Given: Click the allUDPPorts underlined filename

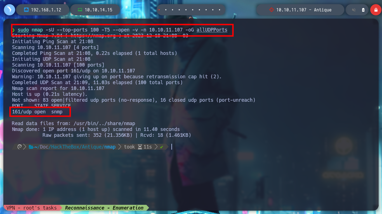Looking at the screenshot, I should (212, 30).
